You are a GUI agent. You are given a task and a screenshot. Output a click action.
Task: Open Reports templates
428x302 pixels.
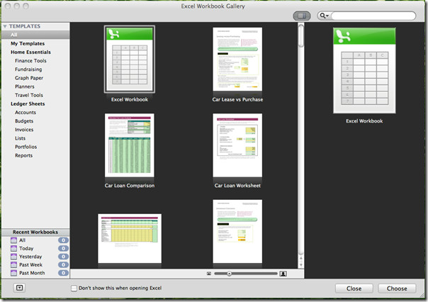pyautogui.click(x=23, y=155)
